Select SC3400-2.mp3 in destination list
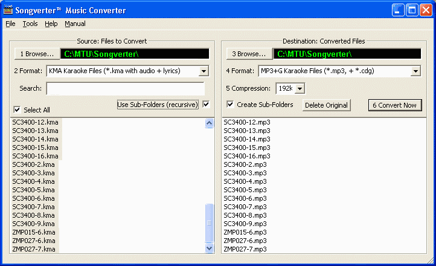 [245, 164]
